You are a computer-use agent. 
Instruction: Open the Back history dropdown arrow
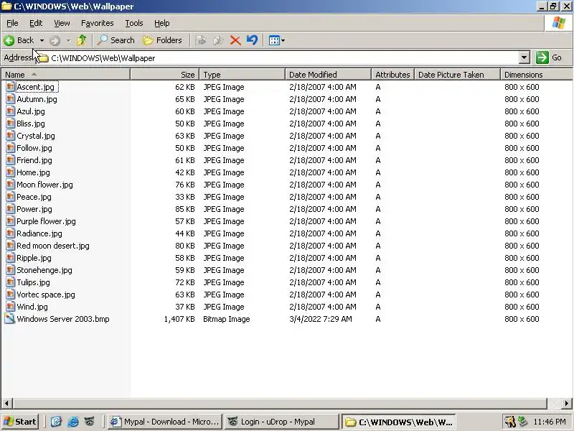click(42, 40)
